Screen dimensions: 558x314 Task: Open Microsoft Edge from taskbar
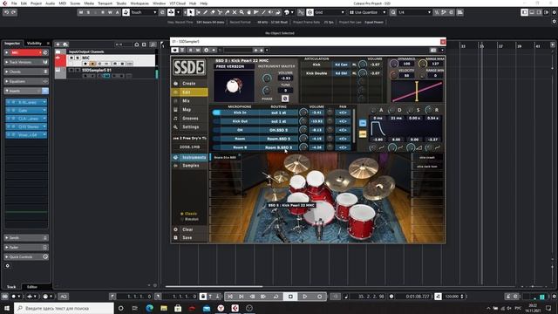tap(149, 308)
